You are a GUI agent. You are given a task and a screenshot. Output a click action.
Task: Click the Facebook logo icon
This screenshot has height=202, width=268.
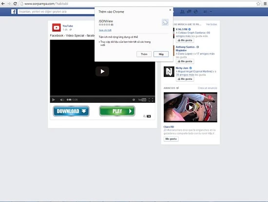pyautogui.click(x=14, y=12)
